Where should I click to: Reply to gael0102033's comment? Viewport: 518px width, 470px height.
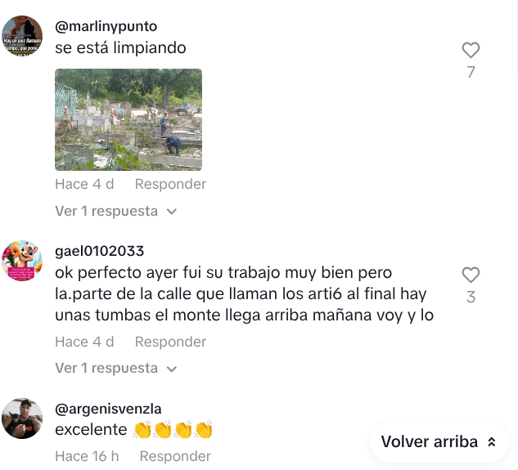[170, 342]
